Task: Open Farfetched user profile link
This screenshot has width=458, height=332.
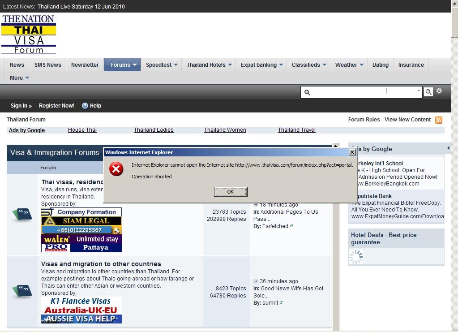Action: (275, 226)
